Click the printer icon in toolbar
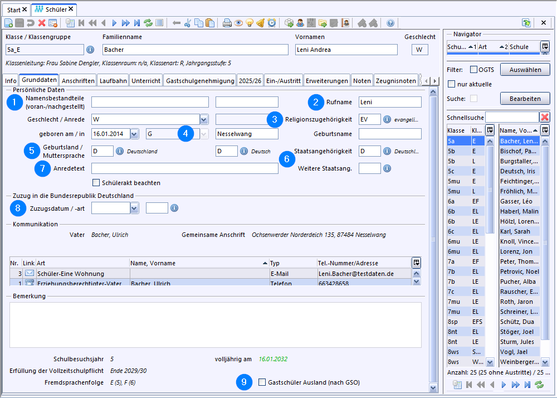The image size is (557, 398). point(227,23)
